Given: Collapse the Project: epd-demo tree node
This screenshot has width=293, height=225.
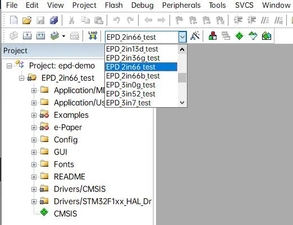Looking at the screenshot, I should 9,66.
